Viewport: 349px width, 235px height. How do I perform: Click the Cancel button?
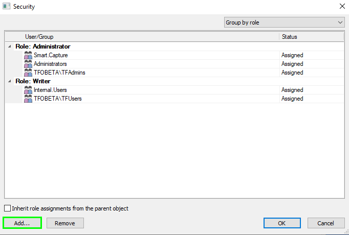pyautogui.click(x=326, y=223)
